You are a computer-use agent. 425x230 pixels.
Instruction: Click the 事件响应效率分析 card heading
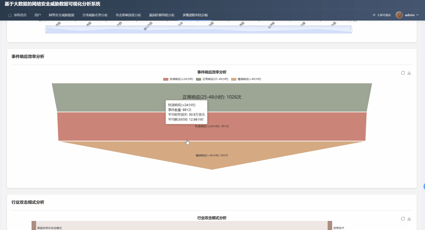pos(28,57)
